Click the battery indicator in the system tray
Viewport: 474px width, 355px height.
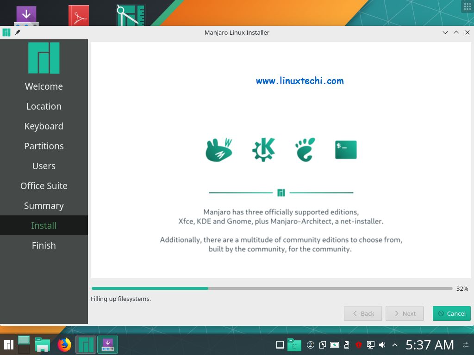click(334, 345)
